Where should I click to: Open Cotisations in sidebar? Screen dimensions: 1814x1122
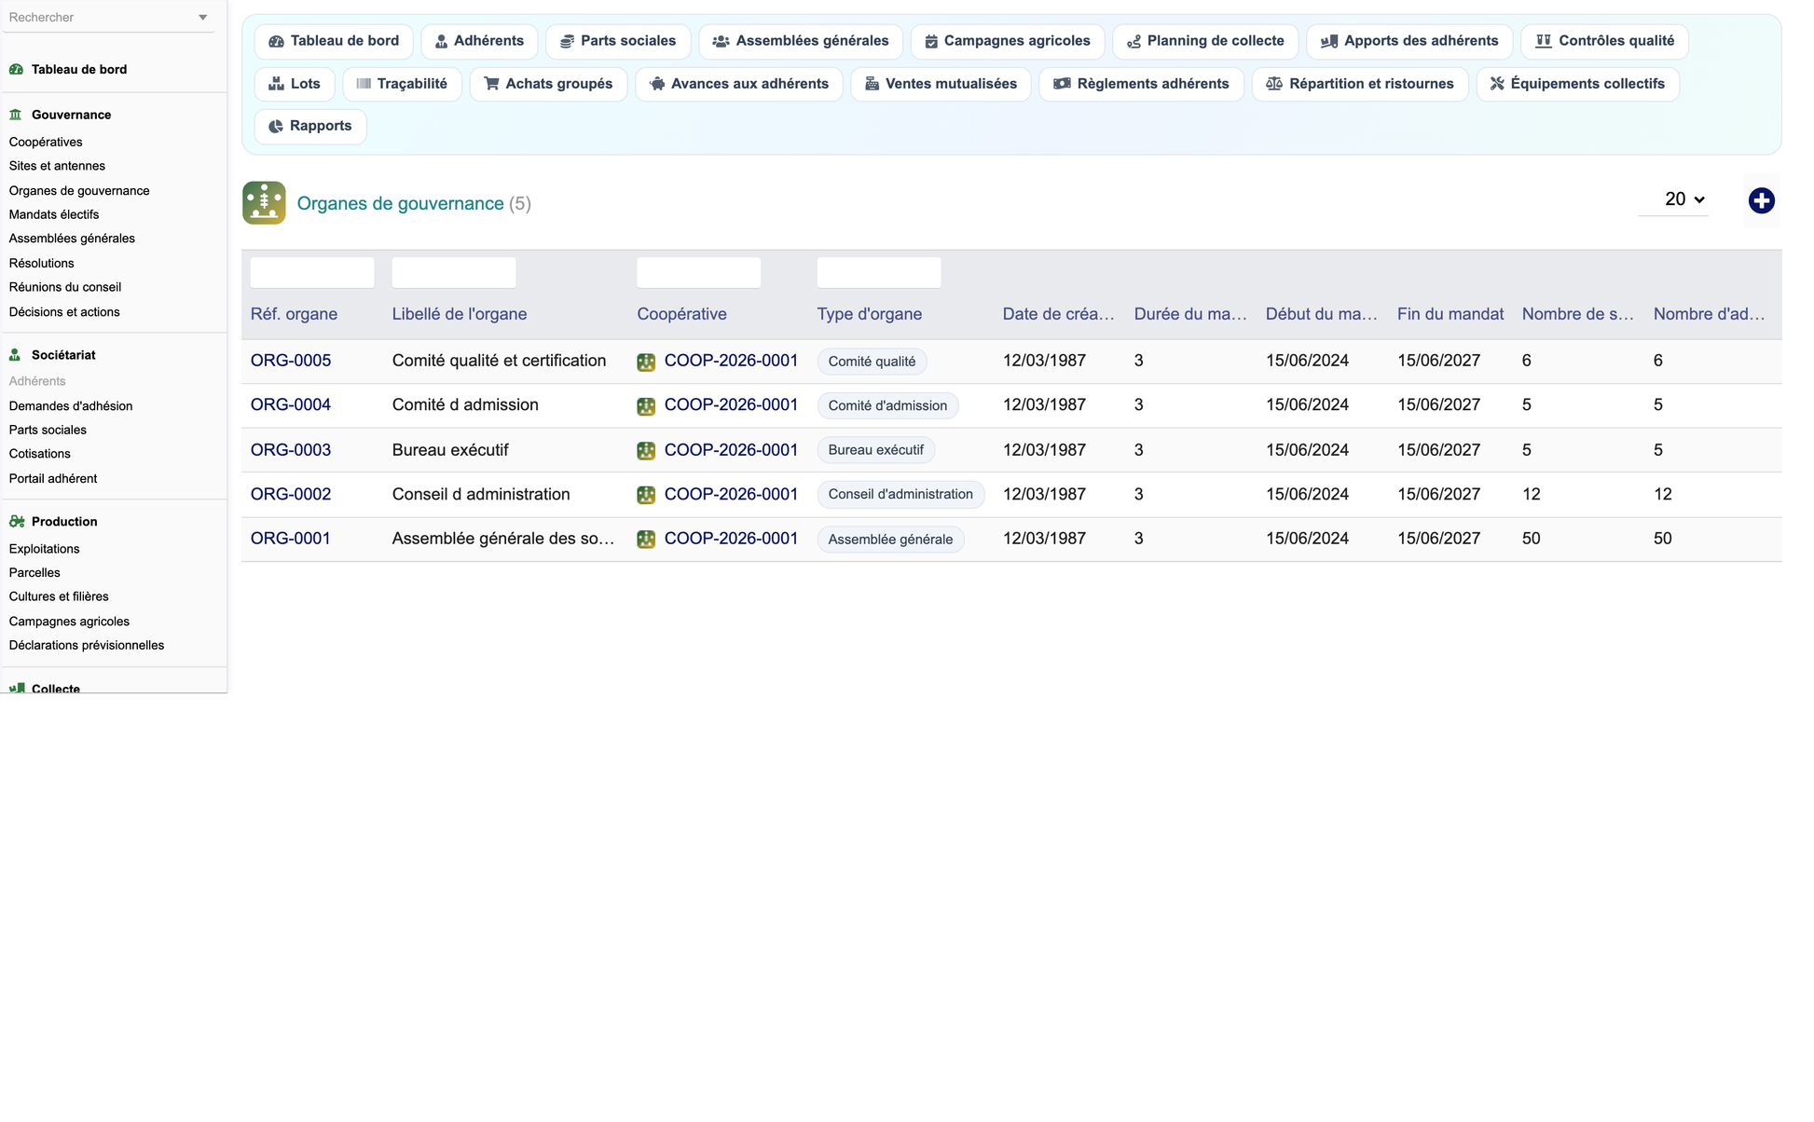tap(40, 454)
